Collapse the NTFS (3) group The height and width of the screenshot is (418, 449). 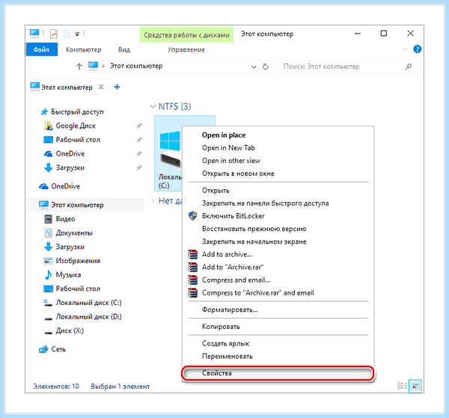click(153, 106)
